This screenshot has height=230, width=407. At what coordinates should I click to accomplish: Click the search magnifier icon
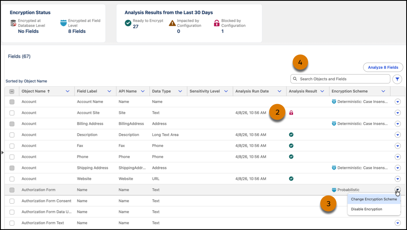295,79
